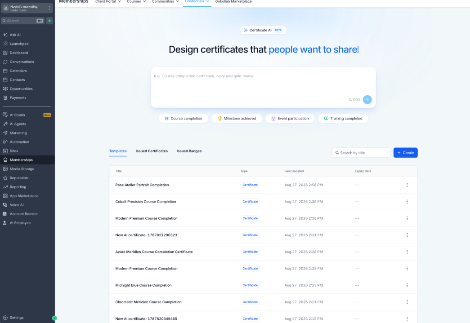This screenshot has width=470, height=323.
Task: Open AI Studio beta in the sidebar
Action: point(27,115)
